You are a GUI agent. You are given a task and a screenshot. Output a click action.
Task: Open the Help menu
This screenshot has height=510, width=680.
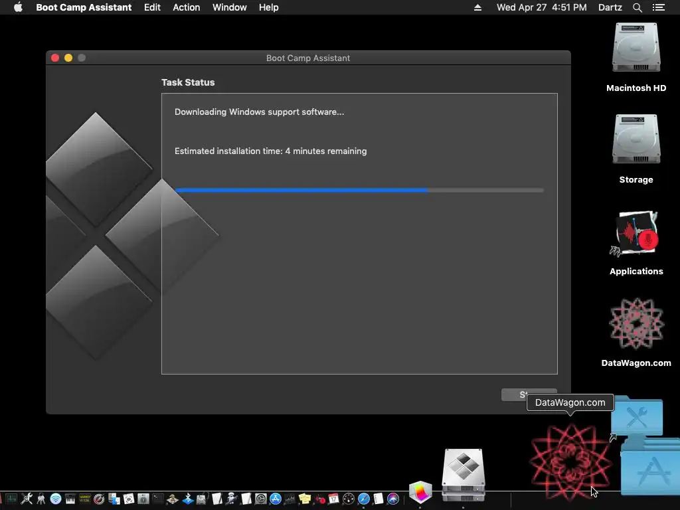point(268,7)
